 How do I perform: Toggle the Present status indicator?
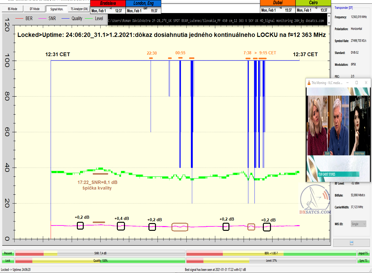pyautogui.click(x=8, y=253)
